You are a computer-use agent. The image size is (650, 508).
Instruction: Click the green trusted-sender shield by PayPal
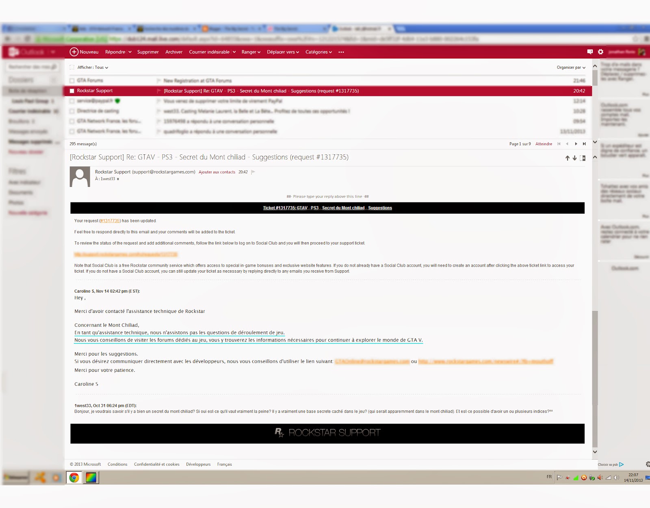coord(117,101)
